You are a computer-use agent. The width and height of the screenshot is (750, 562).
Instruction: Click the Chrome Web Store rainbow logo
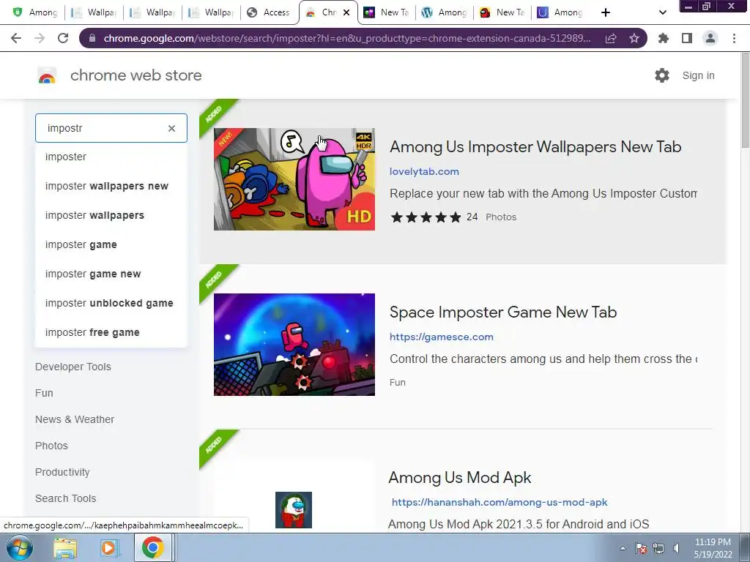47,75
